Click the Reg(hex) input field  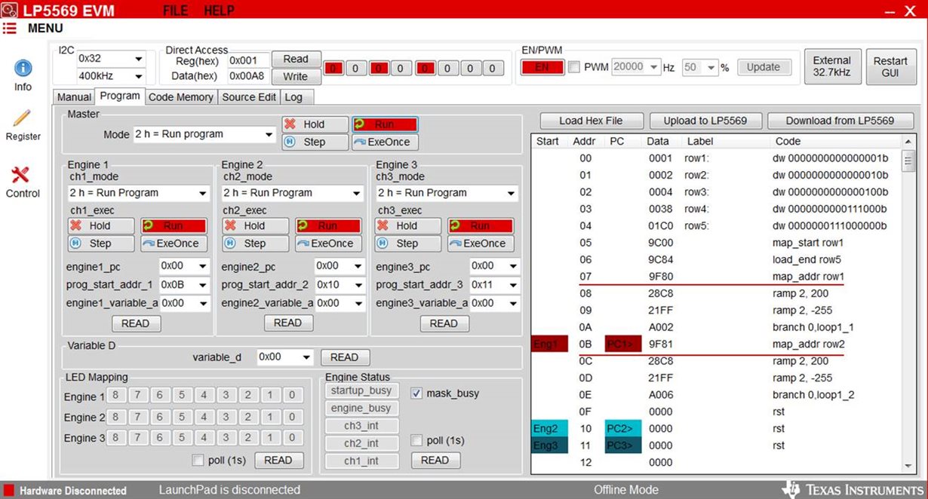tap(248, 60)
